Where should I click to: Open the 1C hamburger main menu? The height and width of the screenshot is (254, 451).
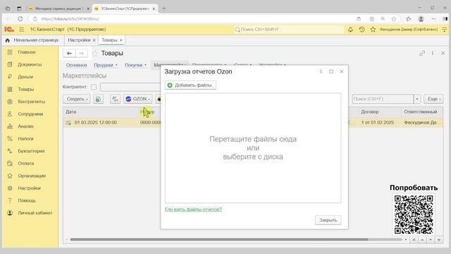tap(22, 30)
